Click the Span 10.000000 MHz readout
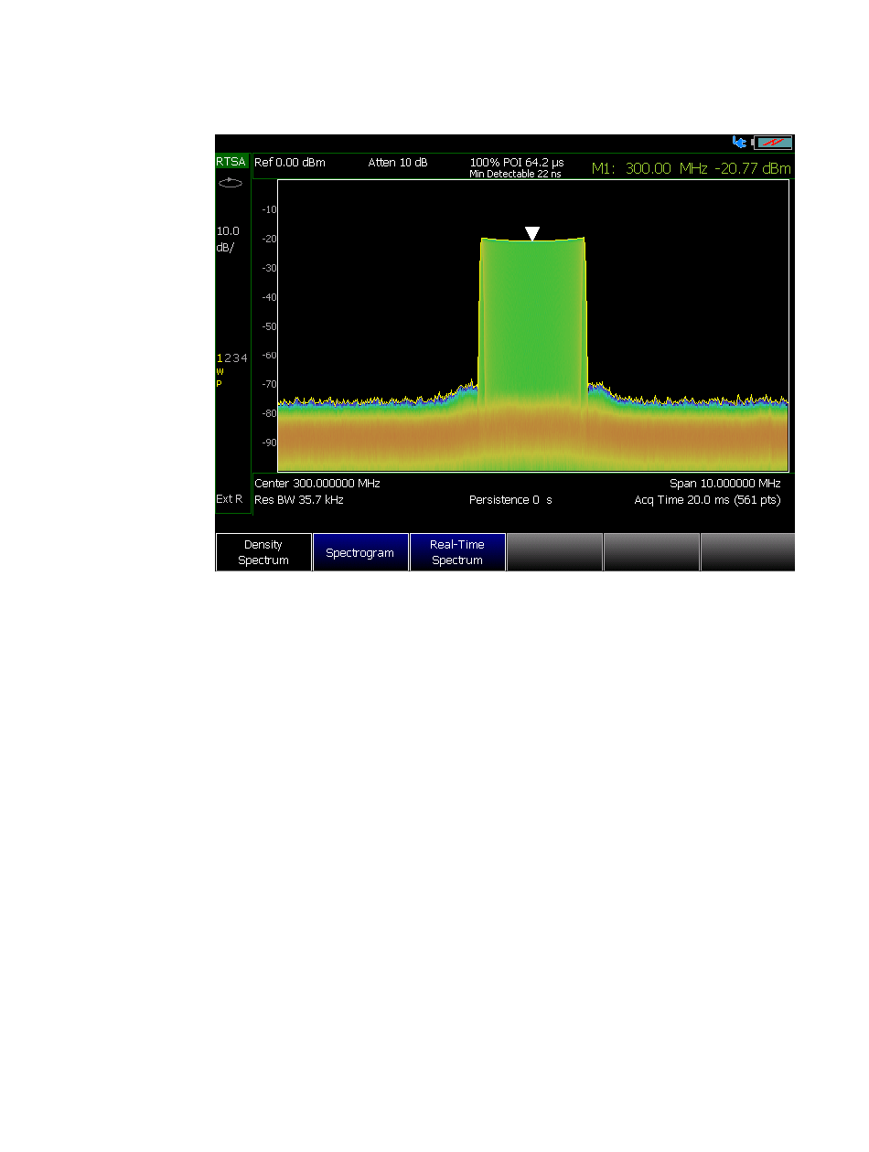 click(x=725, y=483)
